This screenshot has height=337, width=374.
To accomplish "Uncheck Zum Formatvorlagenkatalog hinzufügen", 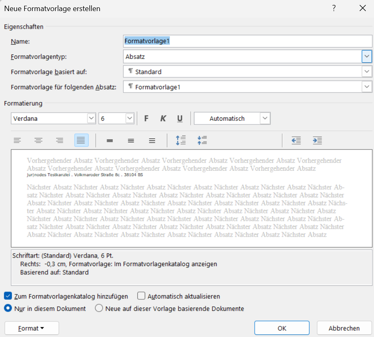I will [x=8, y=296].
